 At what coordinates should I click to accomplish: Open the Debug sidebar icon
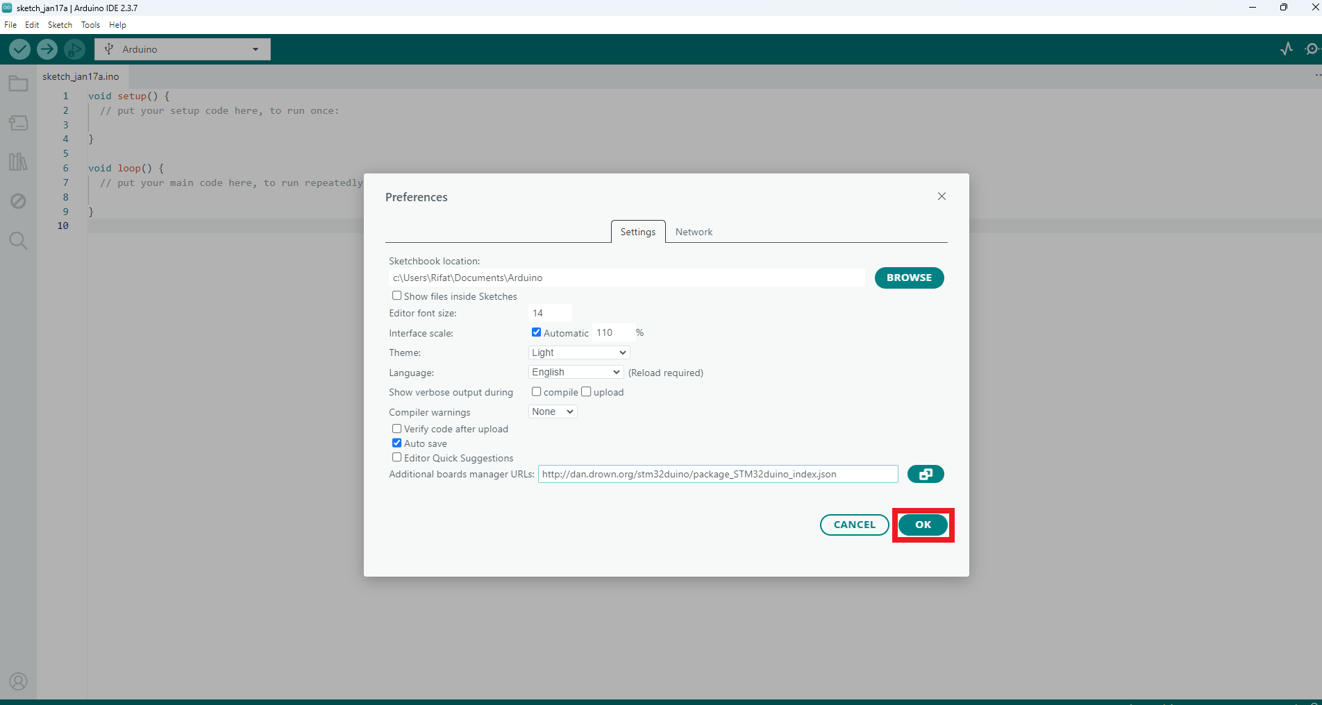click(x=18, y=201)
